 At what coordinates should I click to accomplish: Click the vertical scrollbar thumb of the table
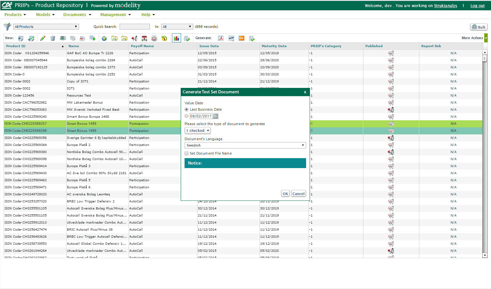[485, 58]
